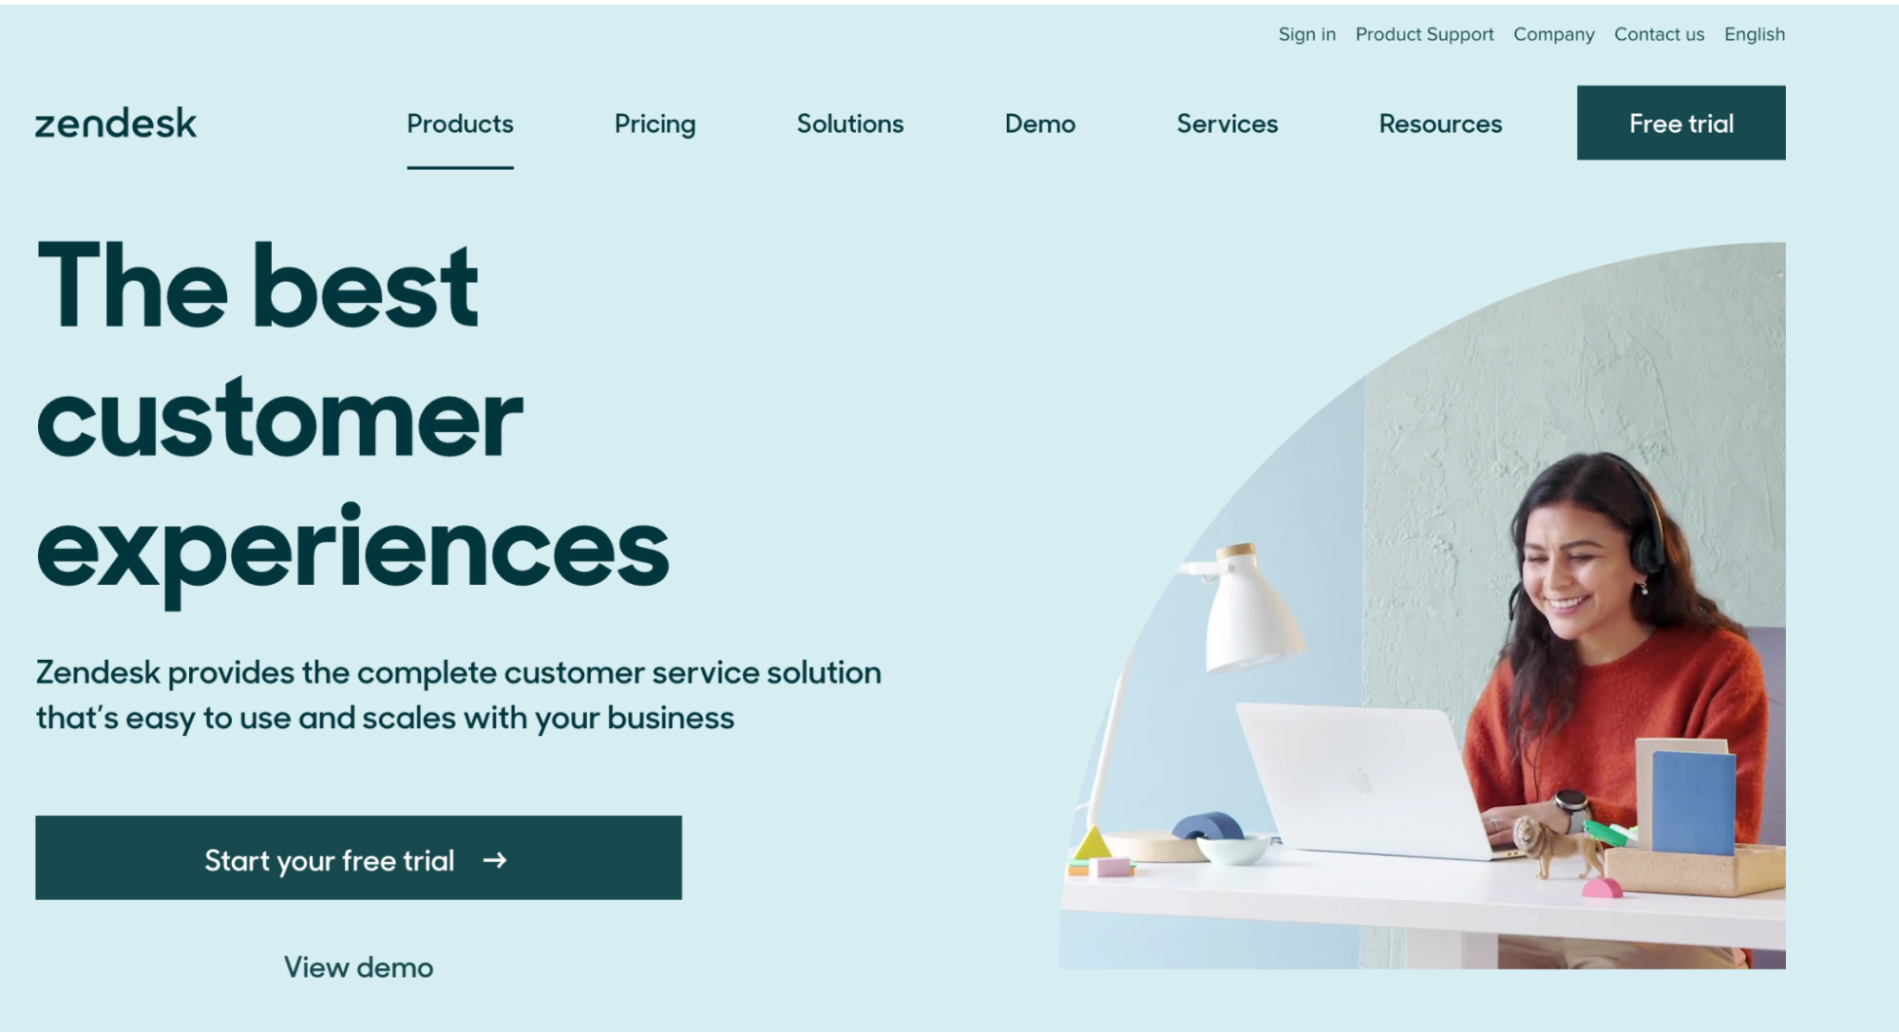Click the arrow icon inside free trial button
The image size is (1899, 1033).
coord(498,860)
